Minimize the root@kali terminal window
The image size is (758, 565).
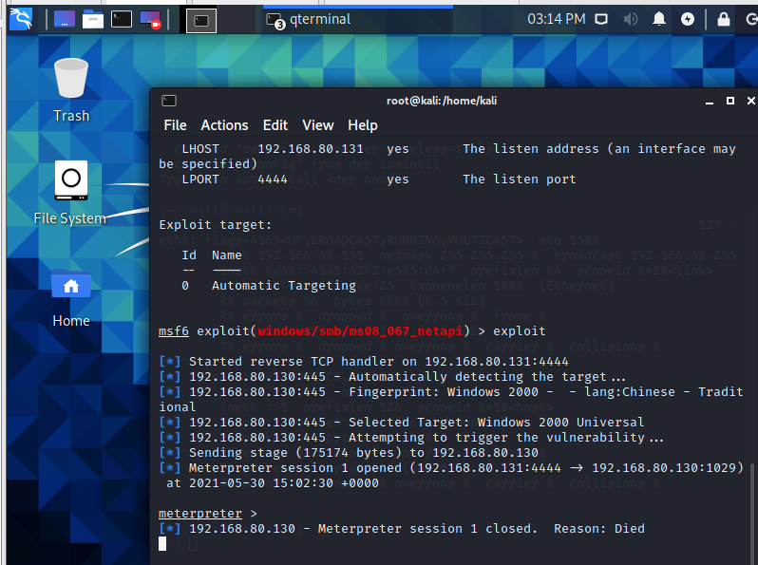[710, 101]
